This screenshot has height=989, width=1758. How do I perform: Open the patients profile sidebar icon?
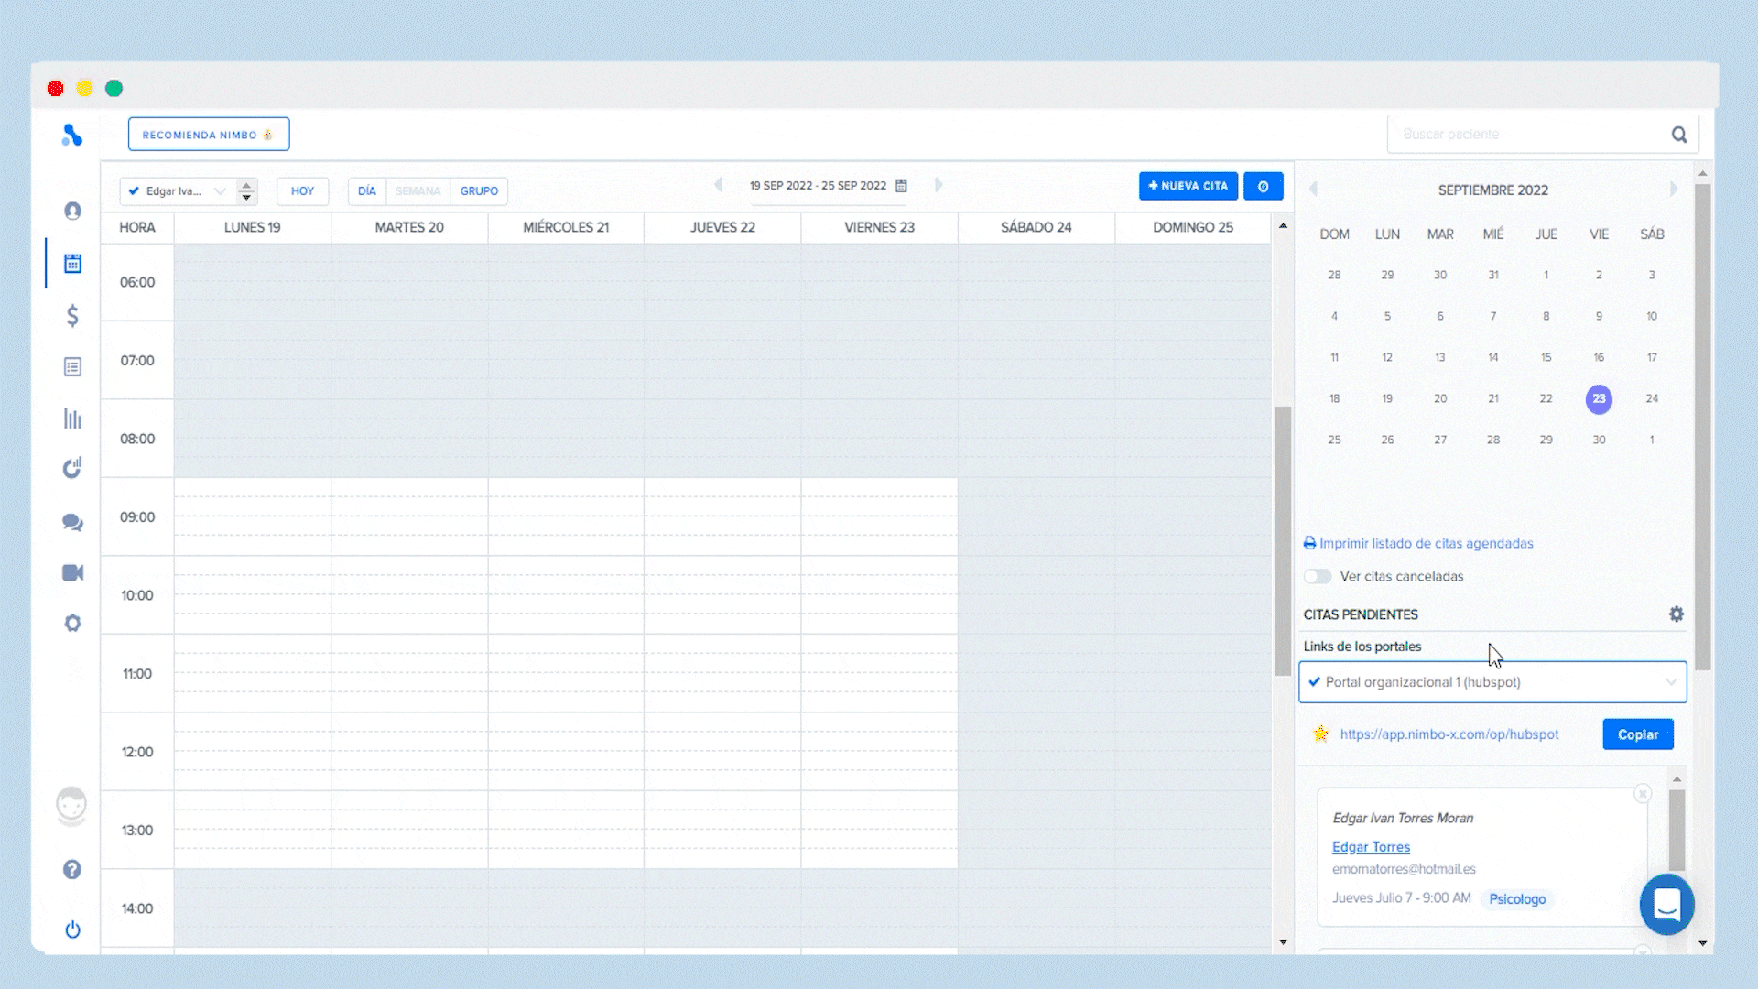pos(72,212)
